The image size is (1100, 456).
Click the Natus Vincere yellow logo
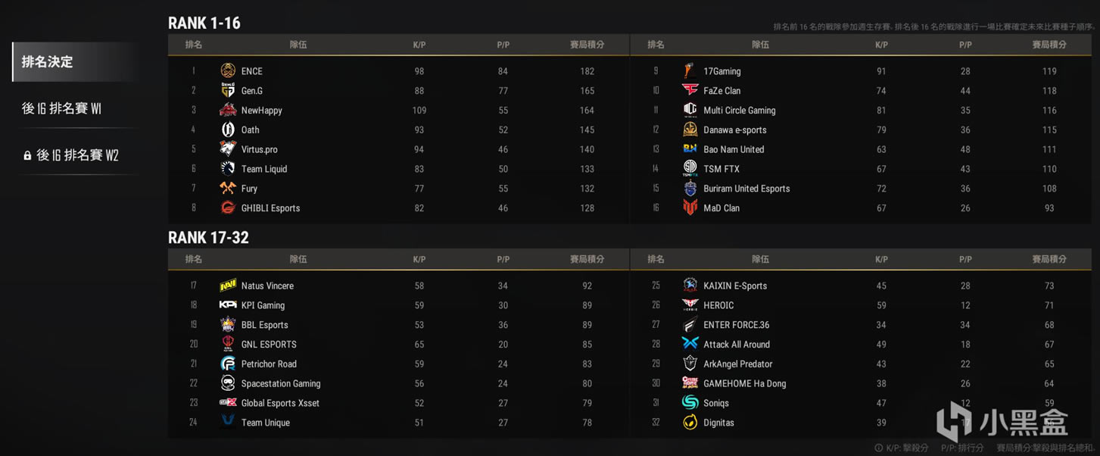[x=228, y=286]
